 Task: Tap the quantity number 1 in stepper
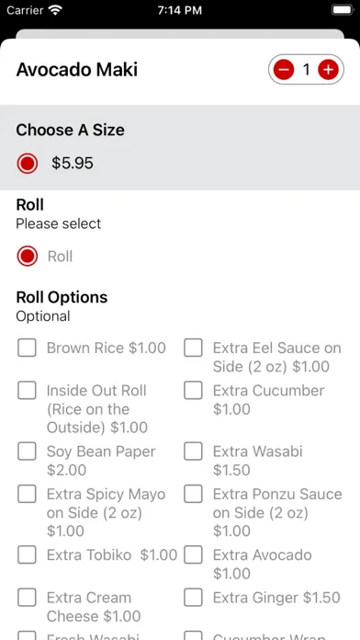(x=306, y=70)
